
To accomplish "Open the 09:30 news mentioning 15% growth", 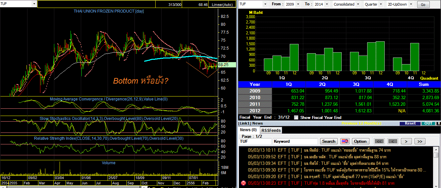I will point(337,170).
